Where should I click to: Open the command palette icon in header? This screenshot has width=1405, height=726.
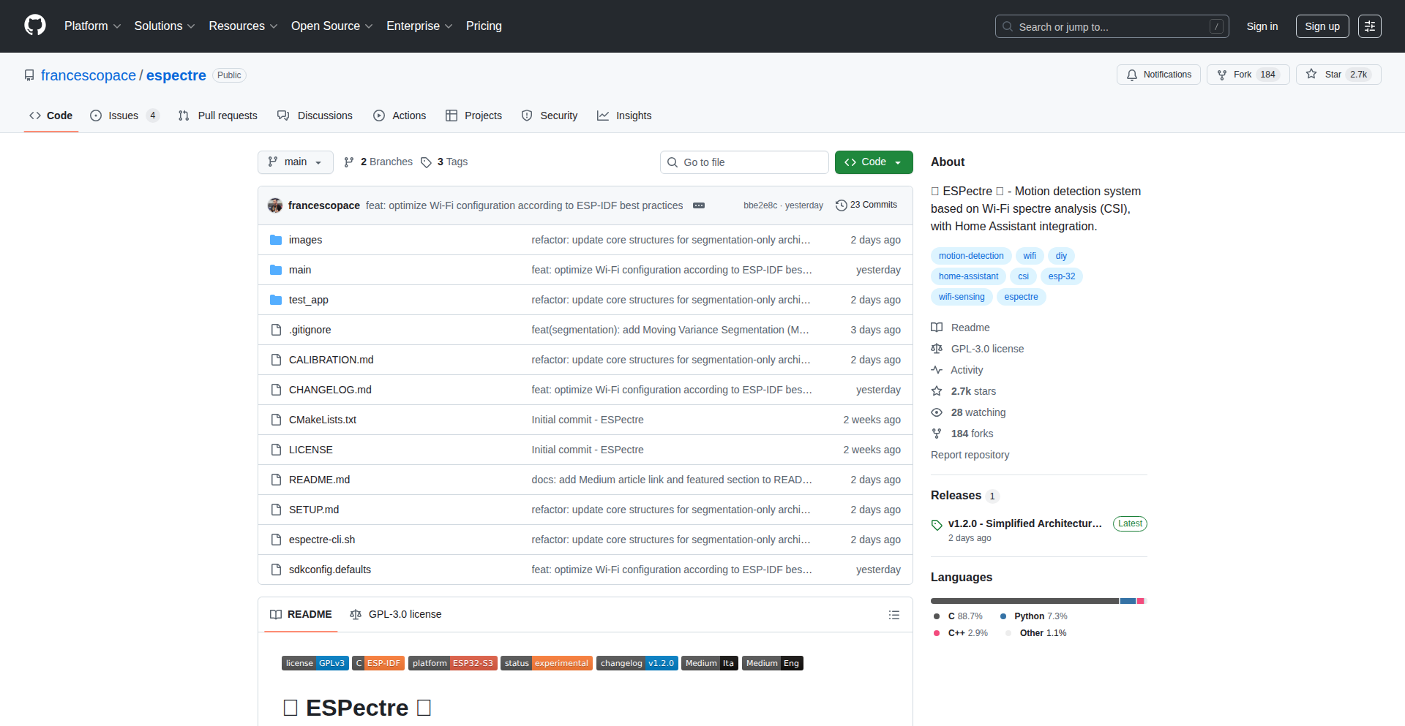click(x=1369, y=26)
